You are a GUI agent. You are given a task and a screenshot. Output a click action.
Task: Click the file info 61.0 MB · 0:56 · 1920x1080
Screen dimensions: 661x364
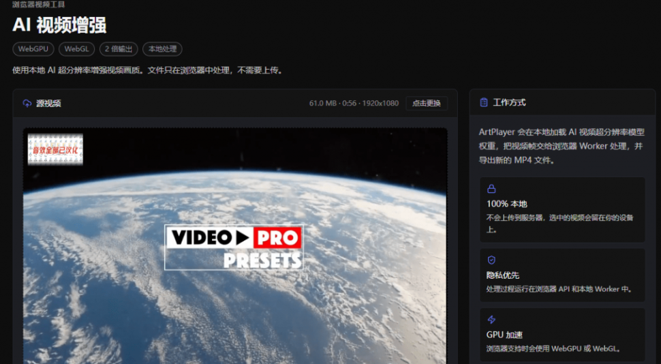click(x=354, y=104)
